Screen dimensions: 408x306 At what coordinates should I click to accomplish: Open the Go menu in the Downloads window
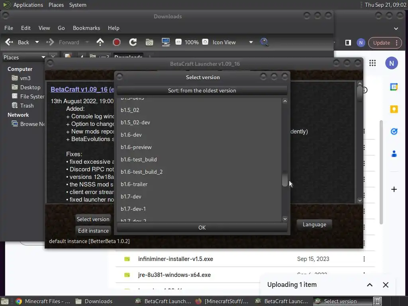[x=61, y=28]
